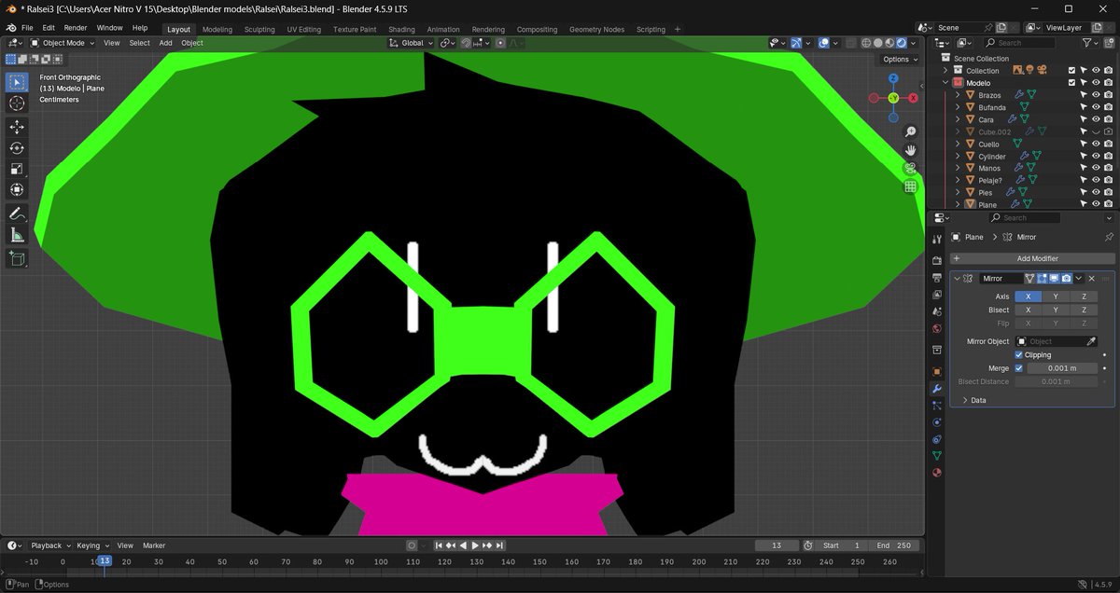Viewport: 1120px width, 593px height.
Task: Hide Brazos object in viewport
Action: [x=1096, y=95]
